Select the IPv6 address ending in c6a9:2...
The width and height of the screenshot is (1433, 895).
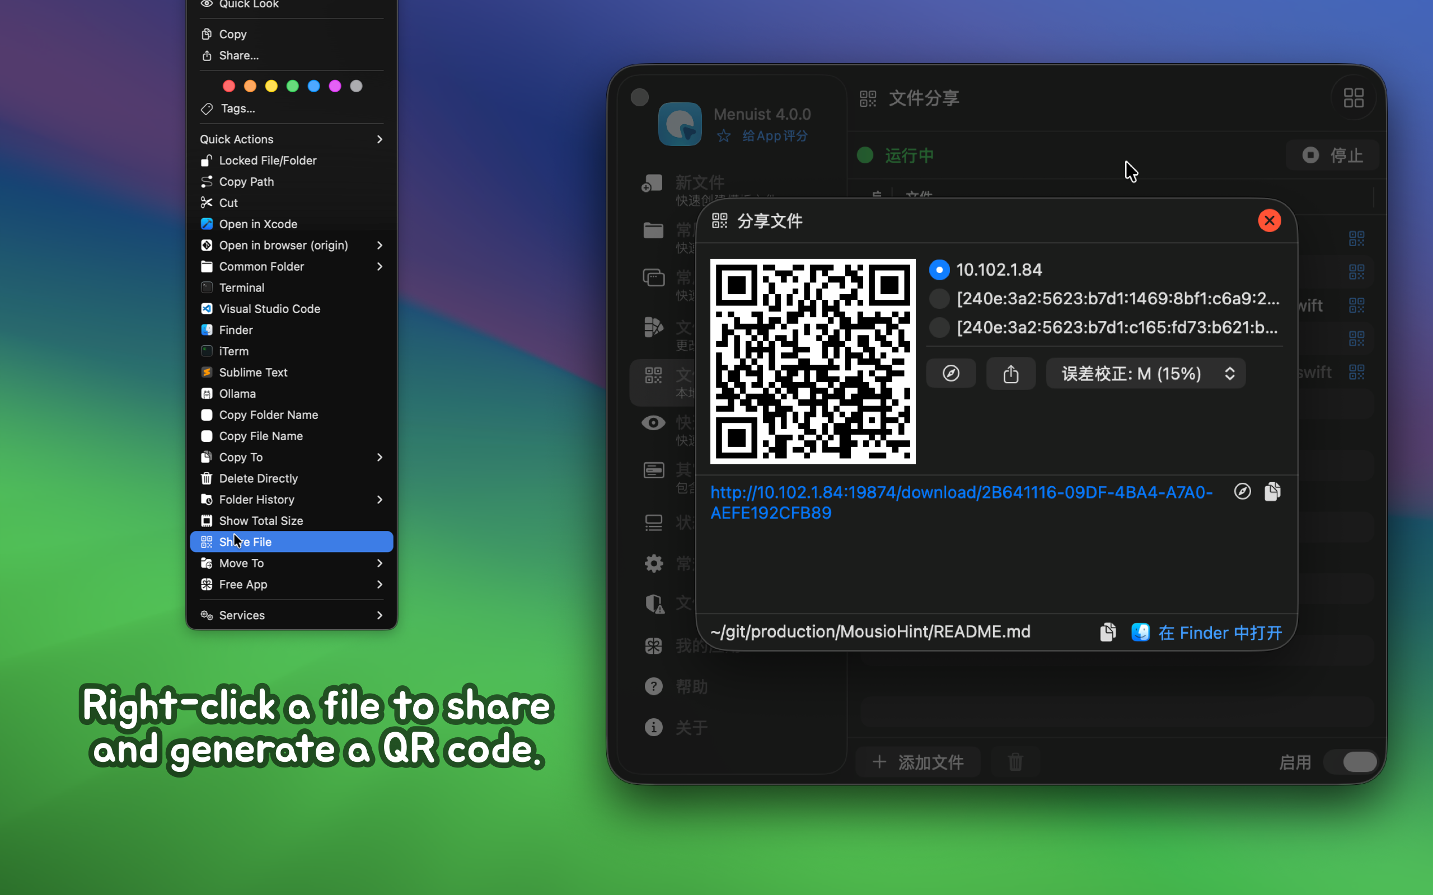[939, 299]
